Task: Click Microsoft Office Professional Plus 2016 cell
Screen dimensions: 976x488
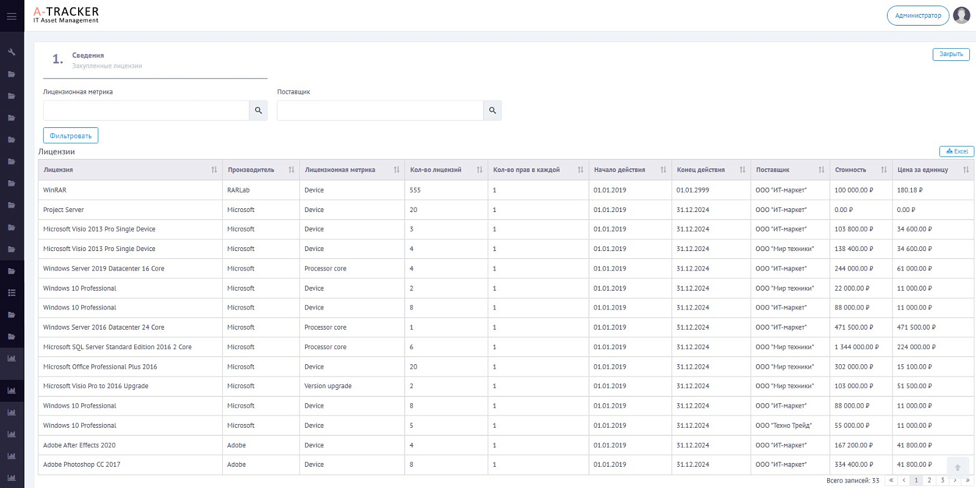Action: 130,367
